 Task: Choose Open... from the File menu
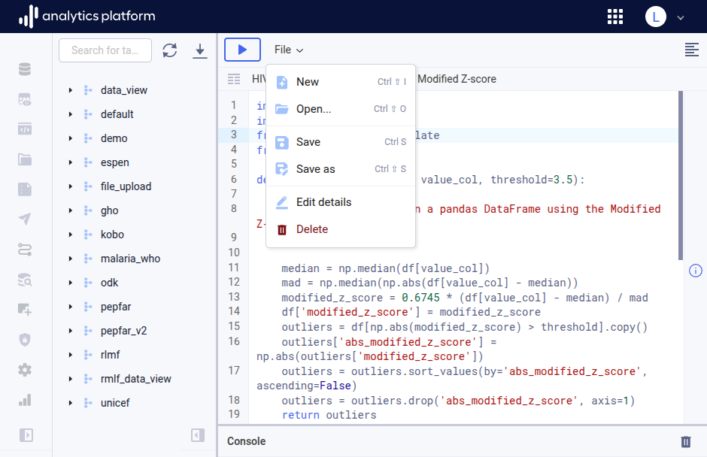click(341, 109)
